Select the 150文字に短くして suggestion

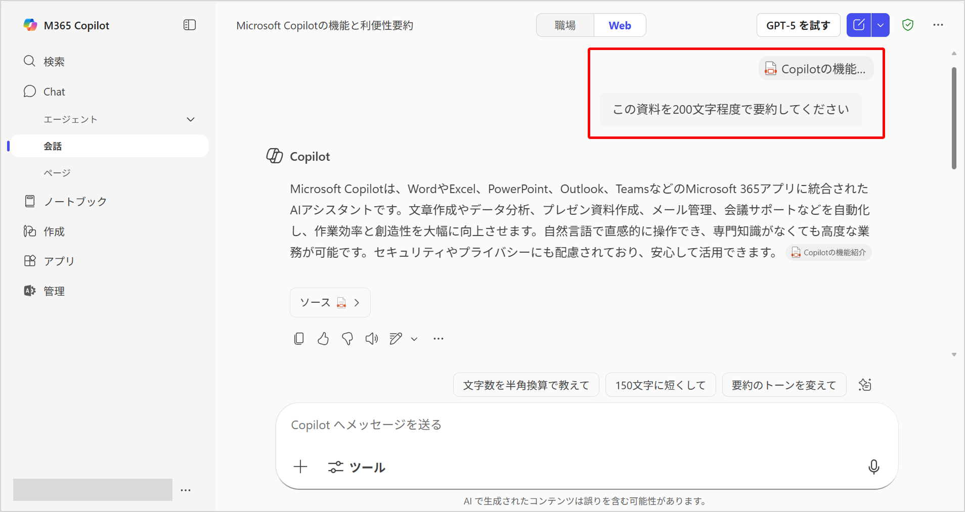pos(660,385)
